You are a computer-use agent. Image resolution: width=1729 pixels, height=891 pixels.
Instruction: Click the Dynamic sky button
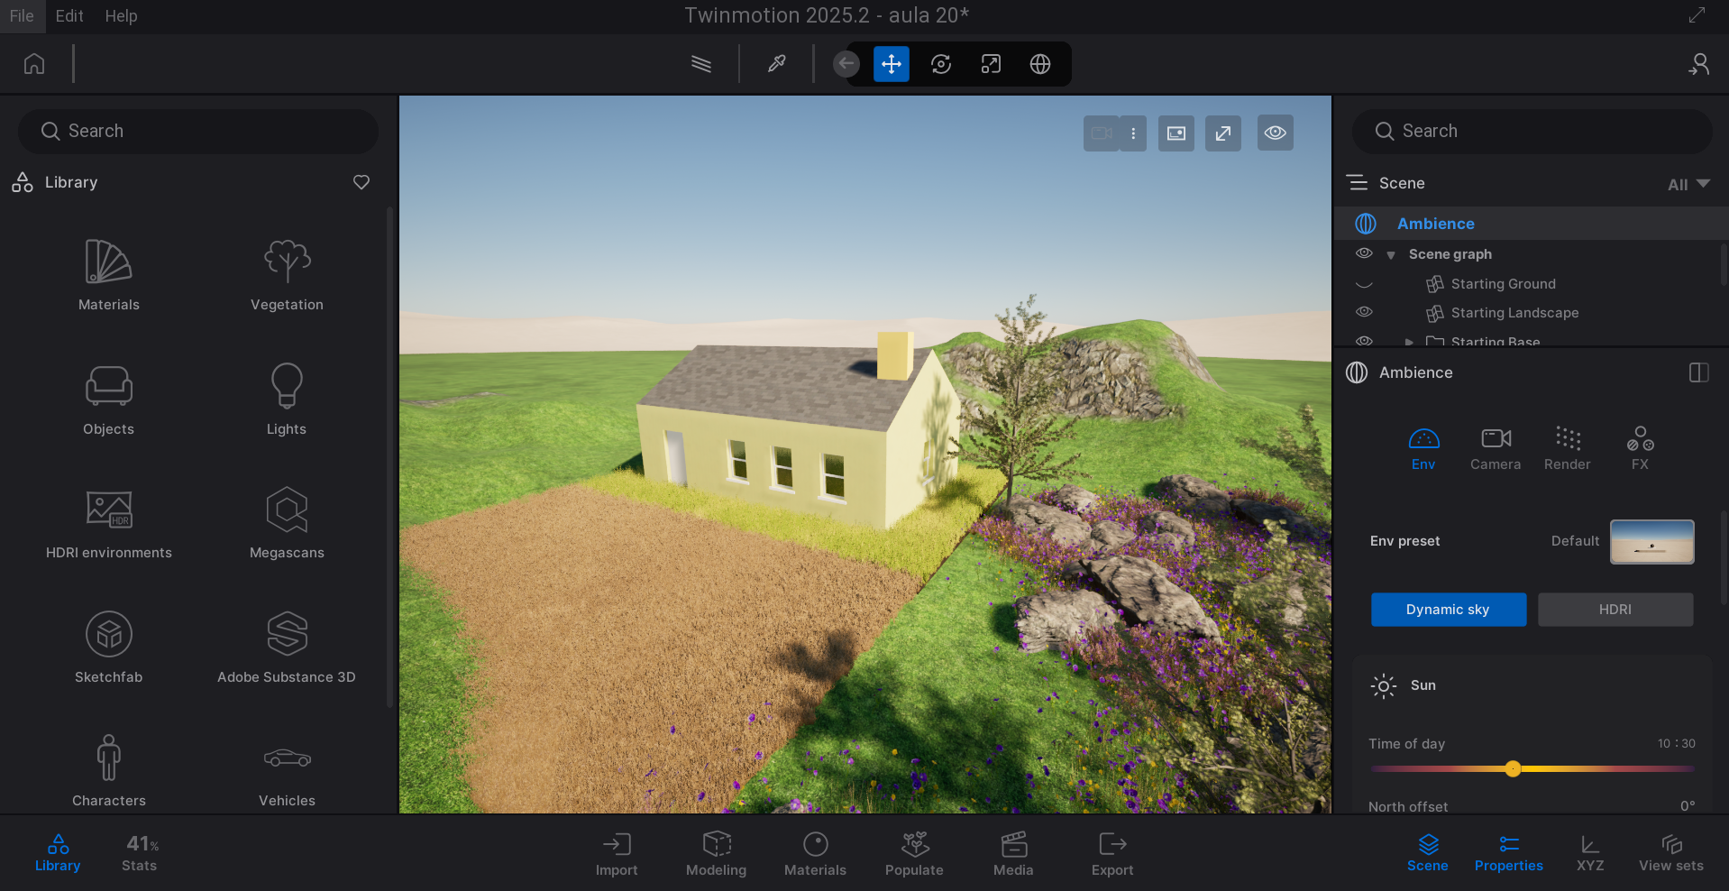point(1448,610)
